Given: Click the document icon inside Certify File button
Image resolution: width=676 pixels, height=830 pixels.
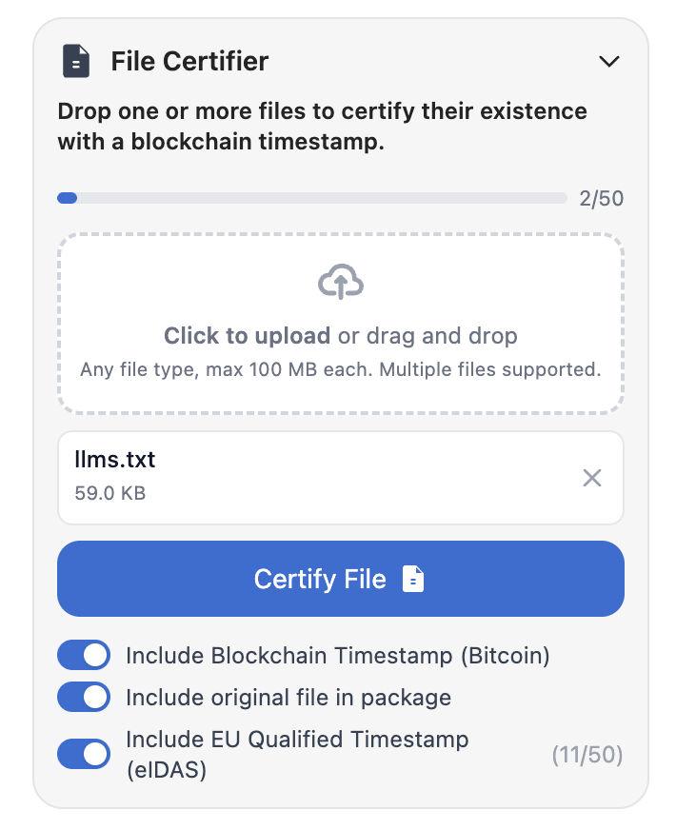Looking at the screenshot, I should pyautogui.click(x=413, y=579).
